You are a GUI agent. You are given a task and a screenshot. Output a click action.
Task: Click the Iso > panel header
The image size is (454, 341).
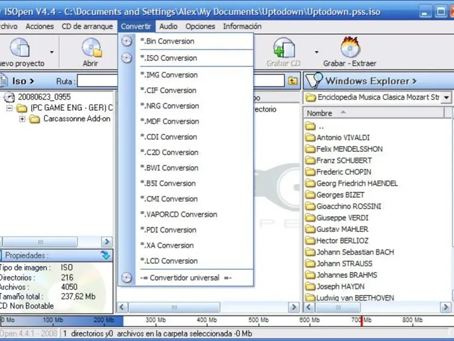tap(23, 81)
